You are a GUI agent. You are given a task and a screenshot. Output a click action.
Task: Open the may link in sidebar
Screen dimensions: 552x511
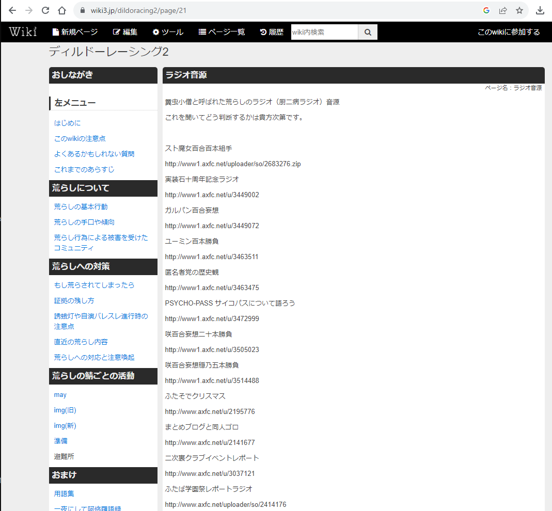coord(60,394)
